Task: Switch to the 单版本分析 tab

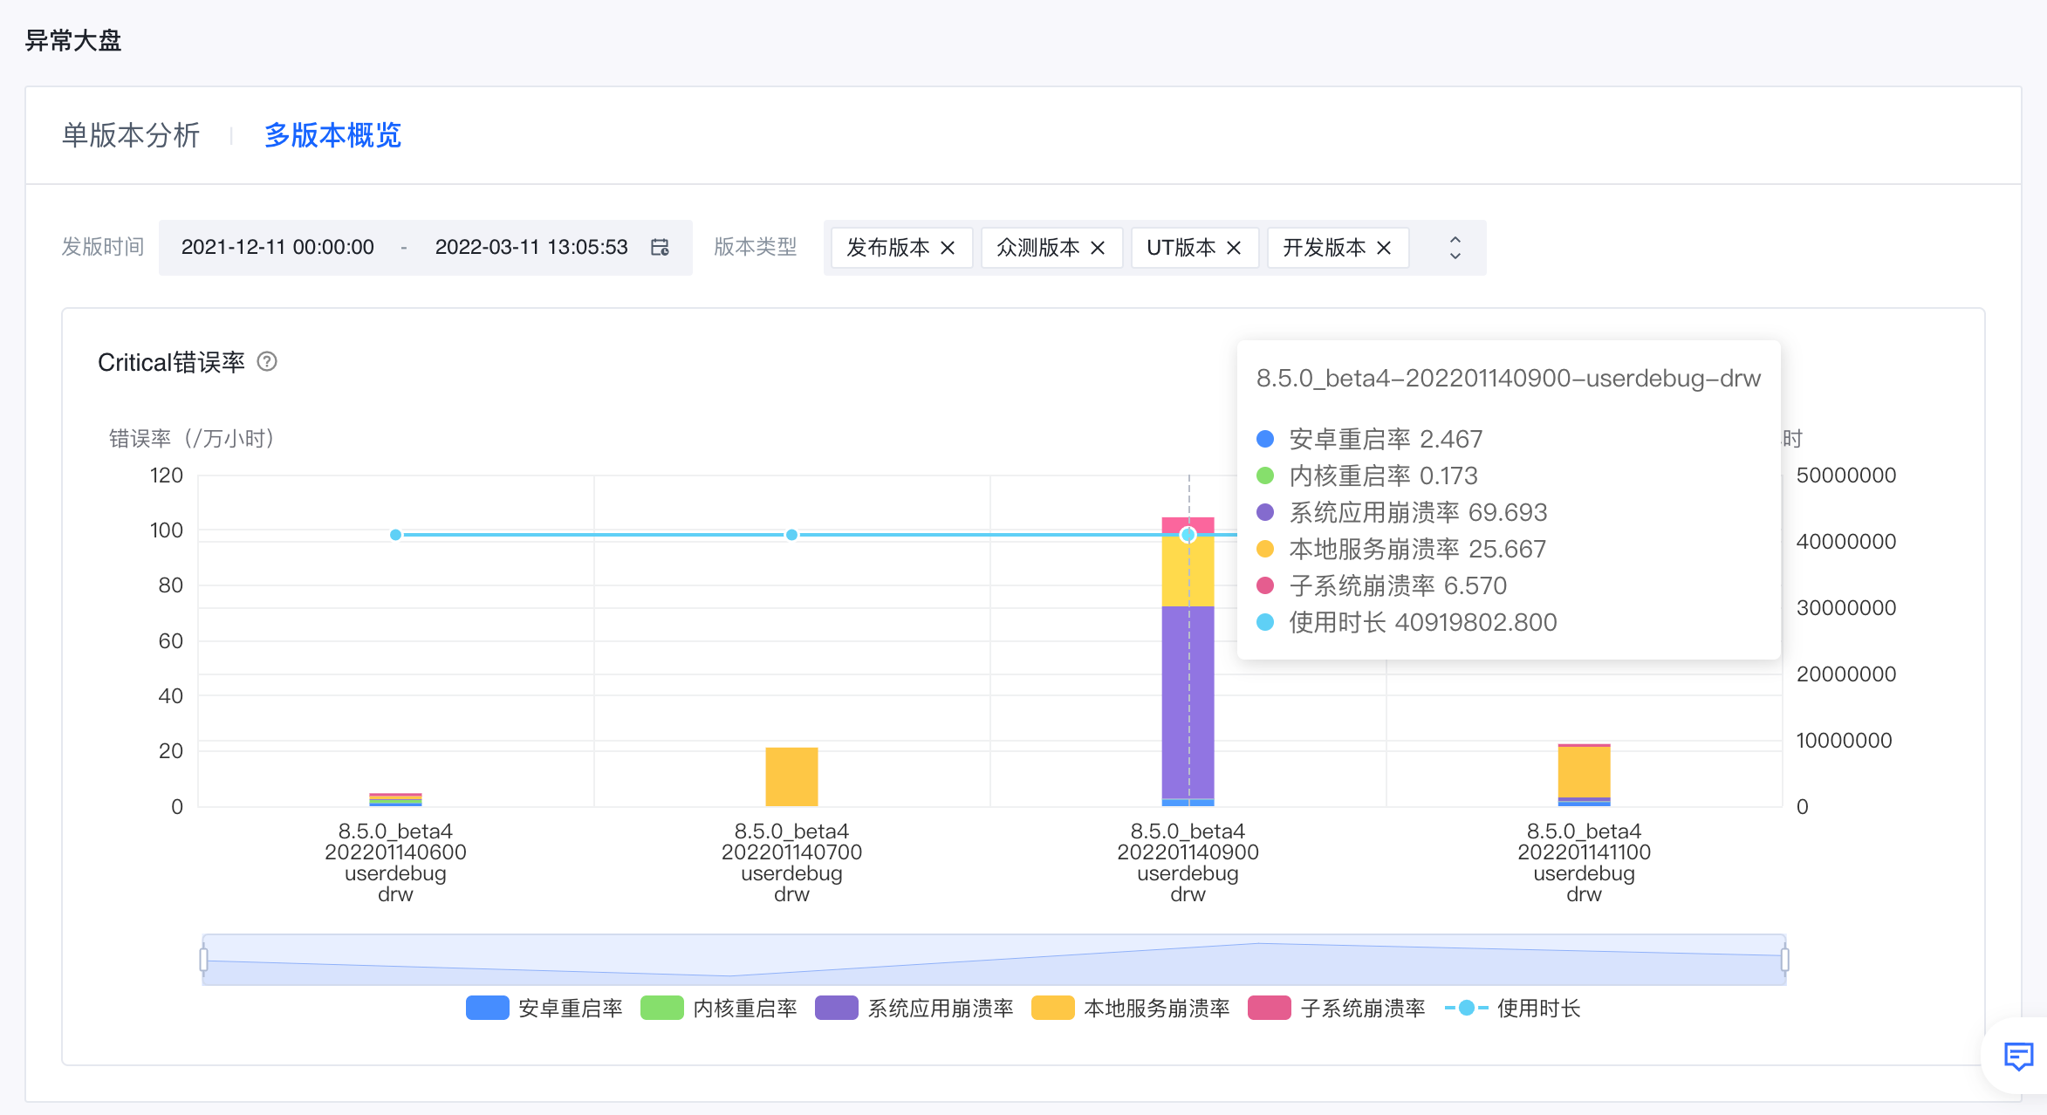Action: [131, 135]
